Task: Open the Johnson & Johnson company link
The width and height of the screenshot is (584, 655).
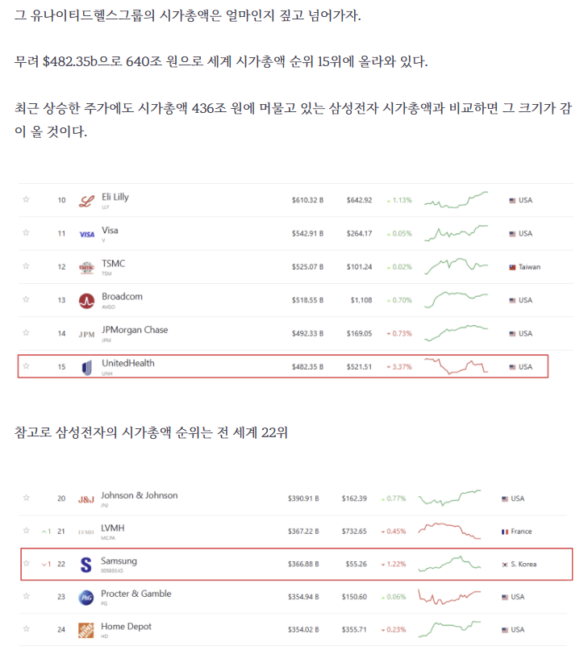Action: click(139, 495)
